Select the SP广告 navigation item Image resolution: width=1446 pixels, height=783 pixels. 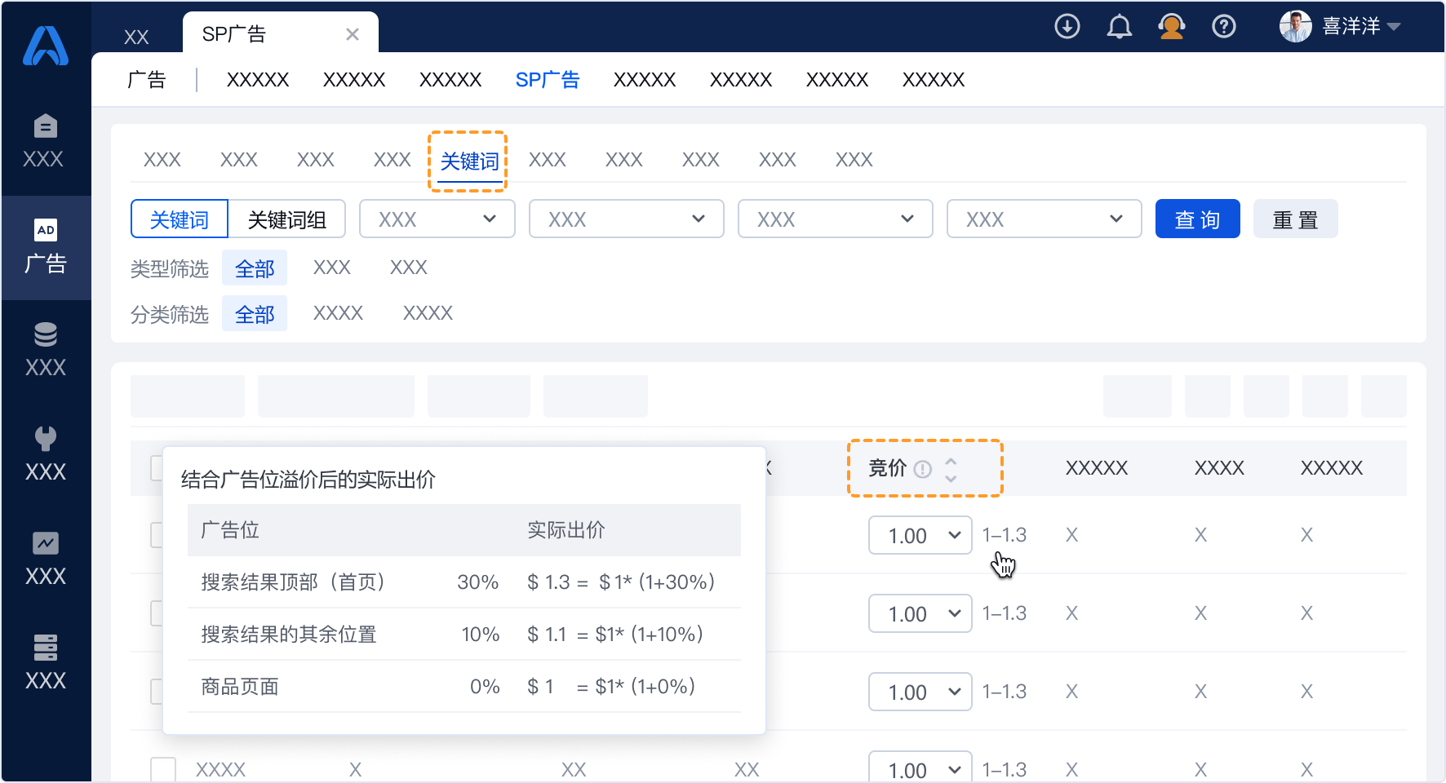[x=548, y=79]
